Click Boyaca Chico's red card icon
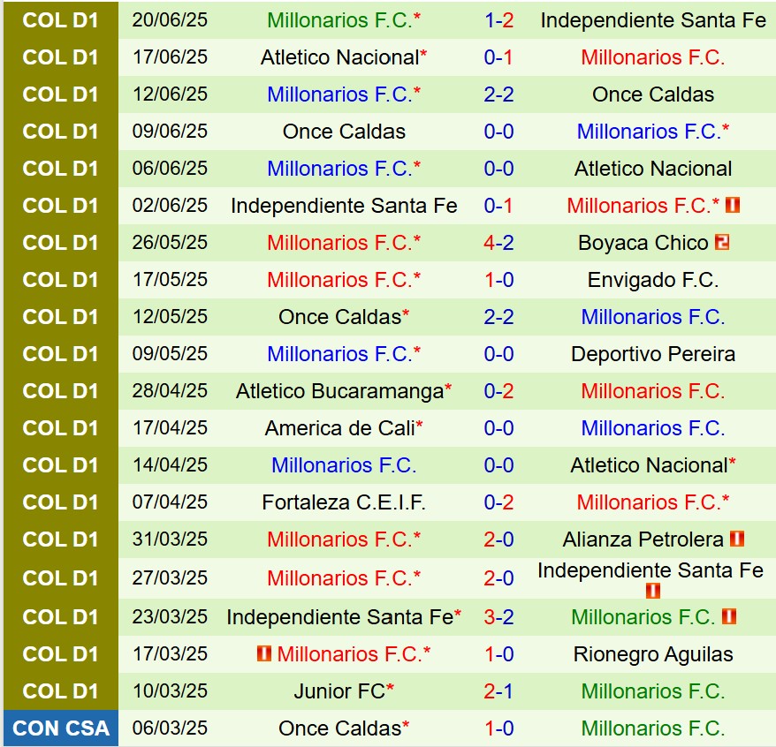Viewport: 776px width, 747px height. [722, 243]
